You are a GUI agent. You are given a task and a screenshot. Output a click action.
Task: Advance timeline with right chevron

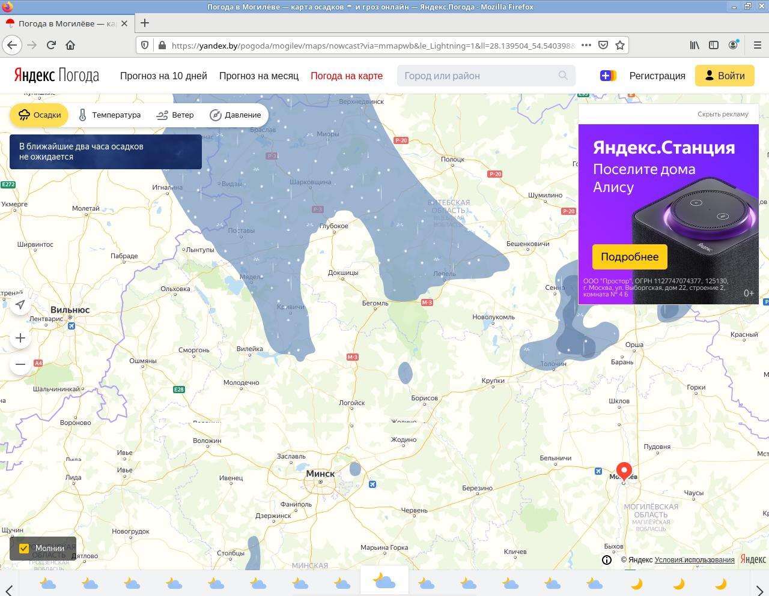click(x=759, y=590)
